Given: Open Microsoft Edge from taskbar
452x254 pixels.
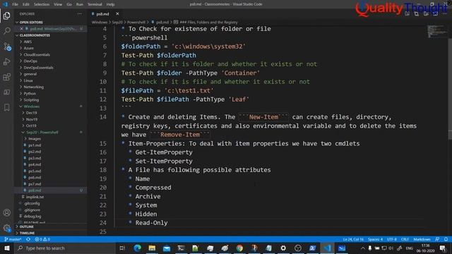Looking at the screenshot, I should [x=137, y=248].
